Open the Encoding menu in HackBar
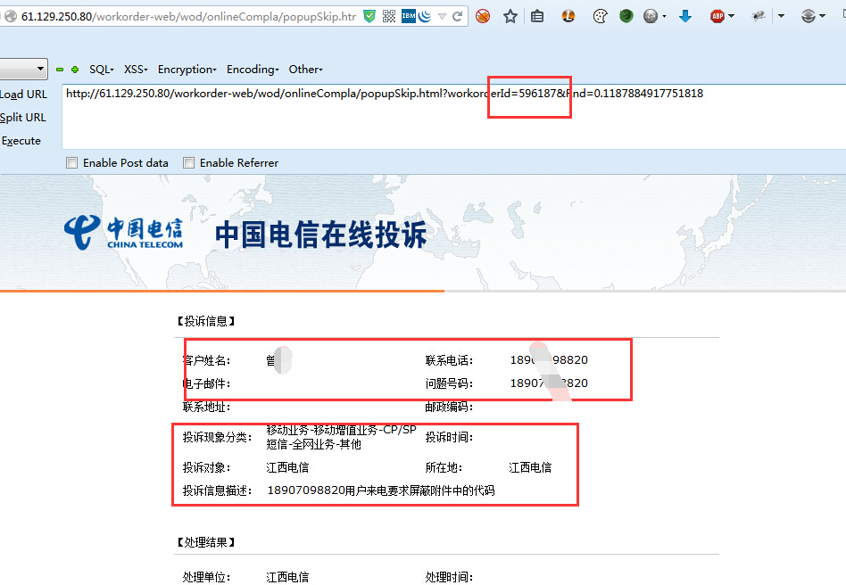 tap(253, 69)
